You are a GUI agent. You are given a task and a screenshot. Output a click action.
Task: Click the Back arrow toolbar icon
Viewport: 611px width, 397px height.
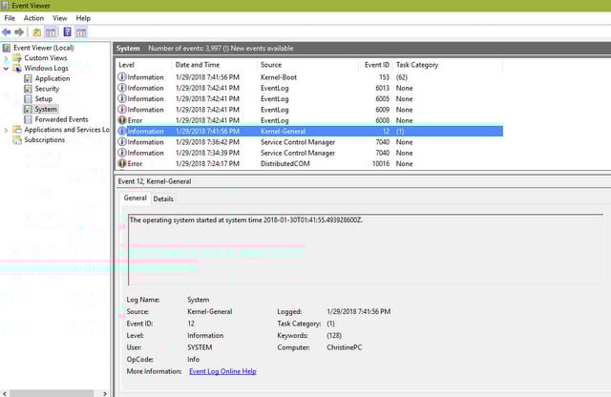point(7,32)
